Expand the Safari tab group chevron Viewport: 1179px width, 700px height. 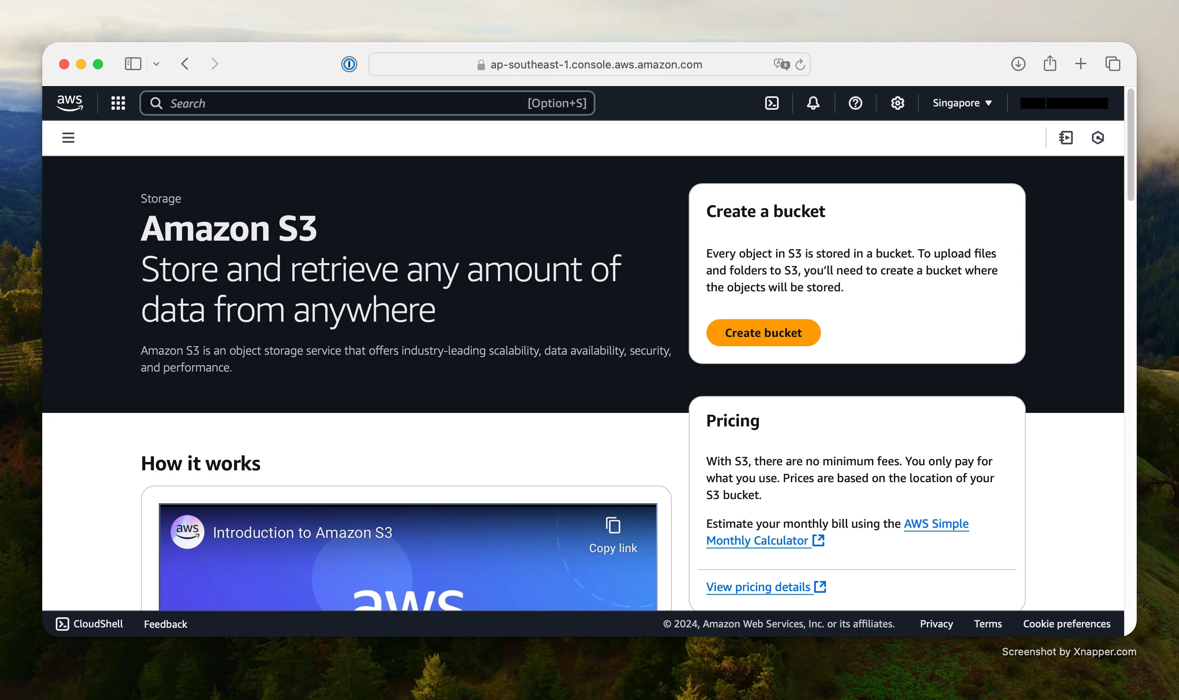(x=156, y=64)
